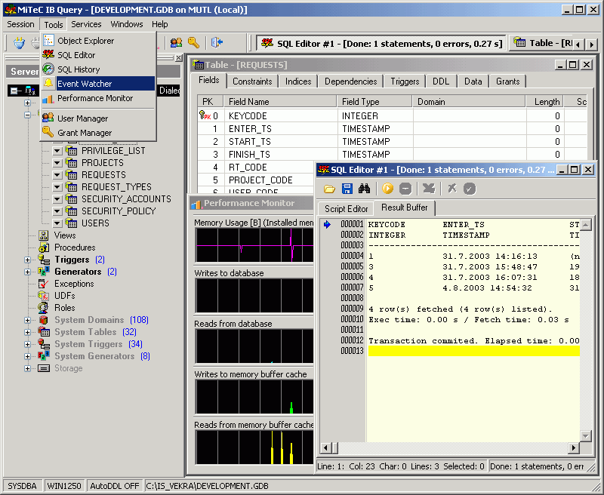Screen dimensions: 604x495
Task: Select Event Watcher from Tools menu
Action: click(x=85, y=84)
